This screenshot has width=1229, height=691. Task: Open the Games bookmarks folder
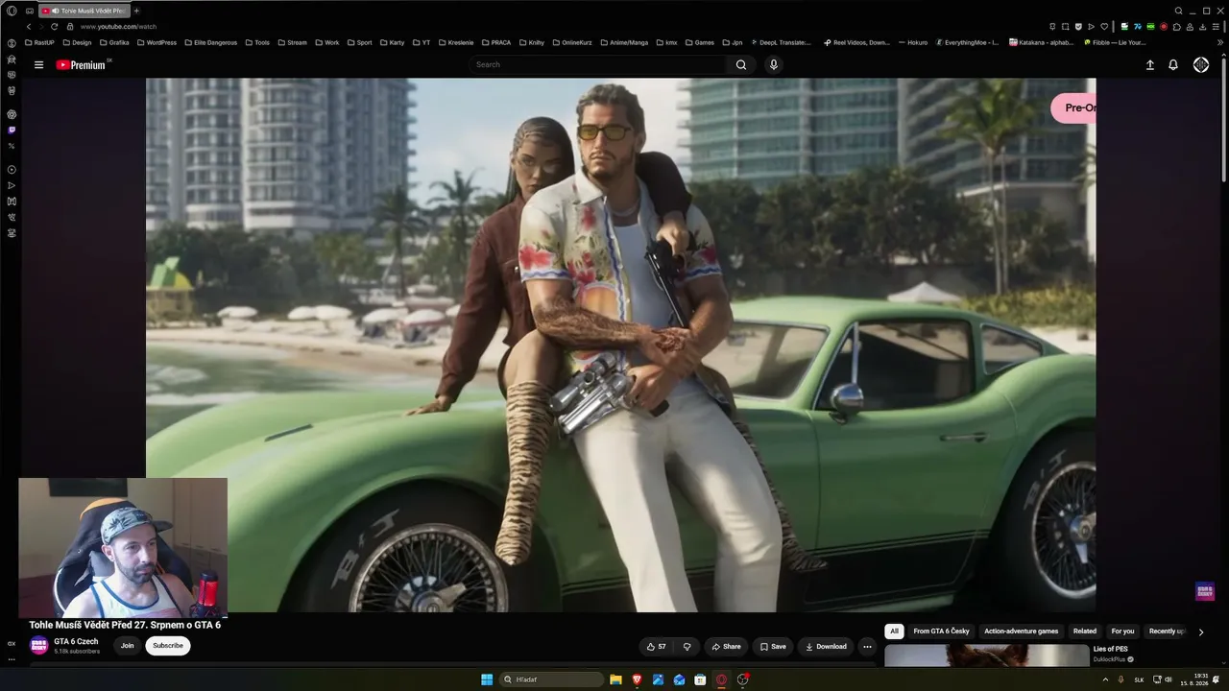point(700,42)
